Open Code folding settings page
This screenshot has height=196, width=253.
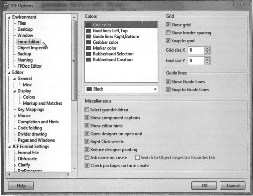(30, 128)
